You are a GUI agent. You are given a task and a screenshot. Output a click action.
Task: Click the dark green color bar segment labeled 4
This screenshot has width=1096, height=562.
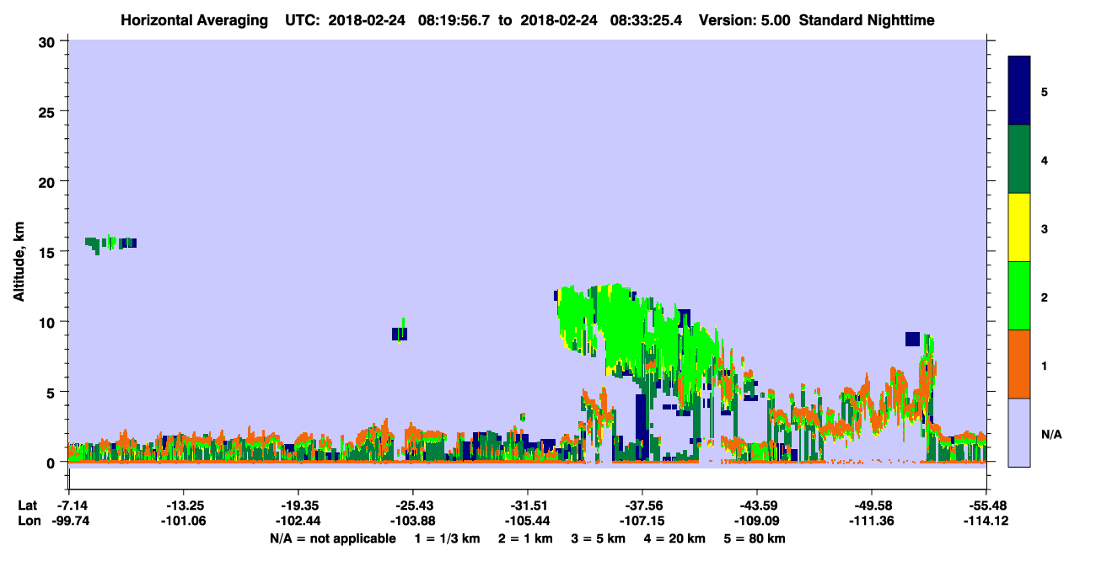point(1019,159)
